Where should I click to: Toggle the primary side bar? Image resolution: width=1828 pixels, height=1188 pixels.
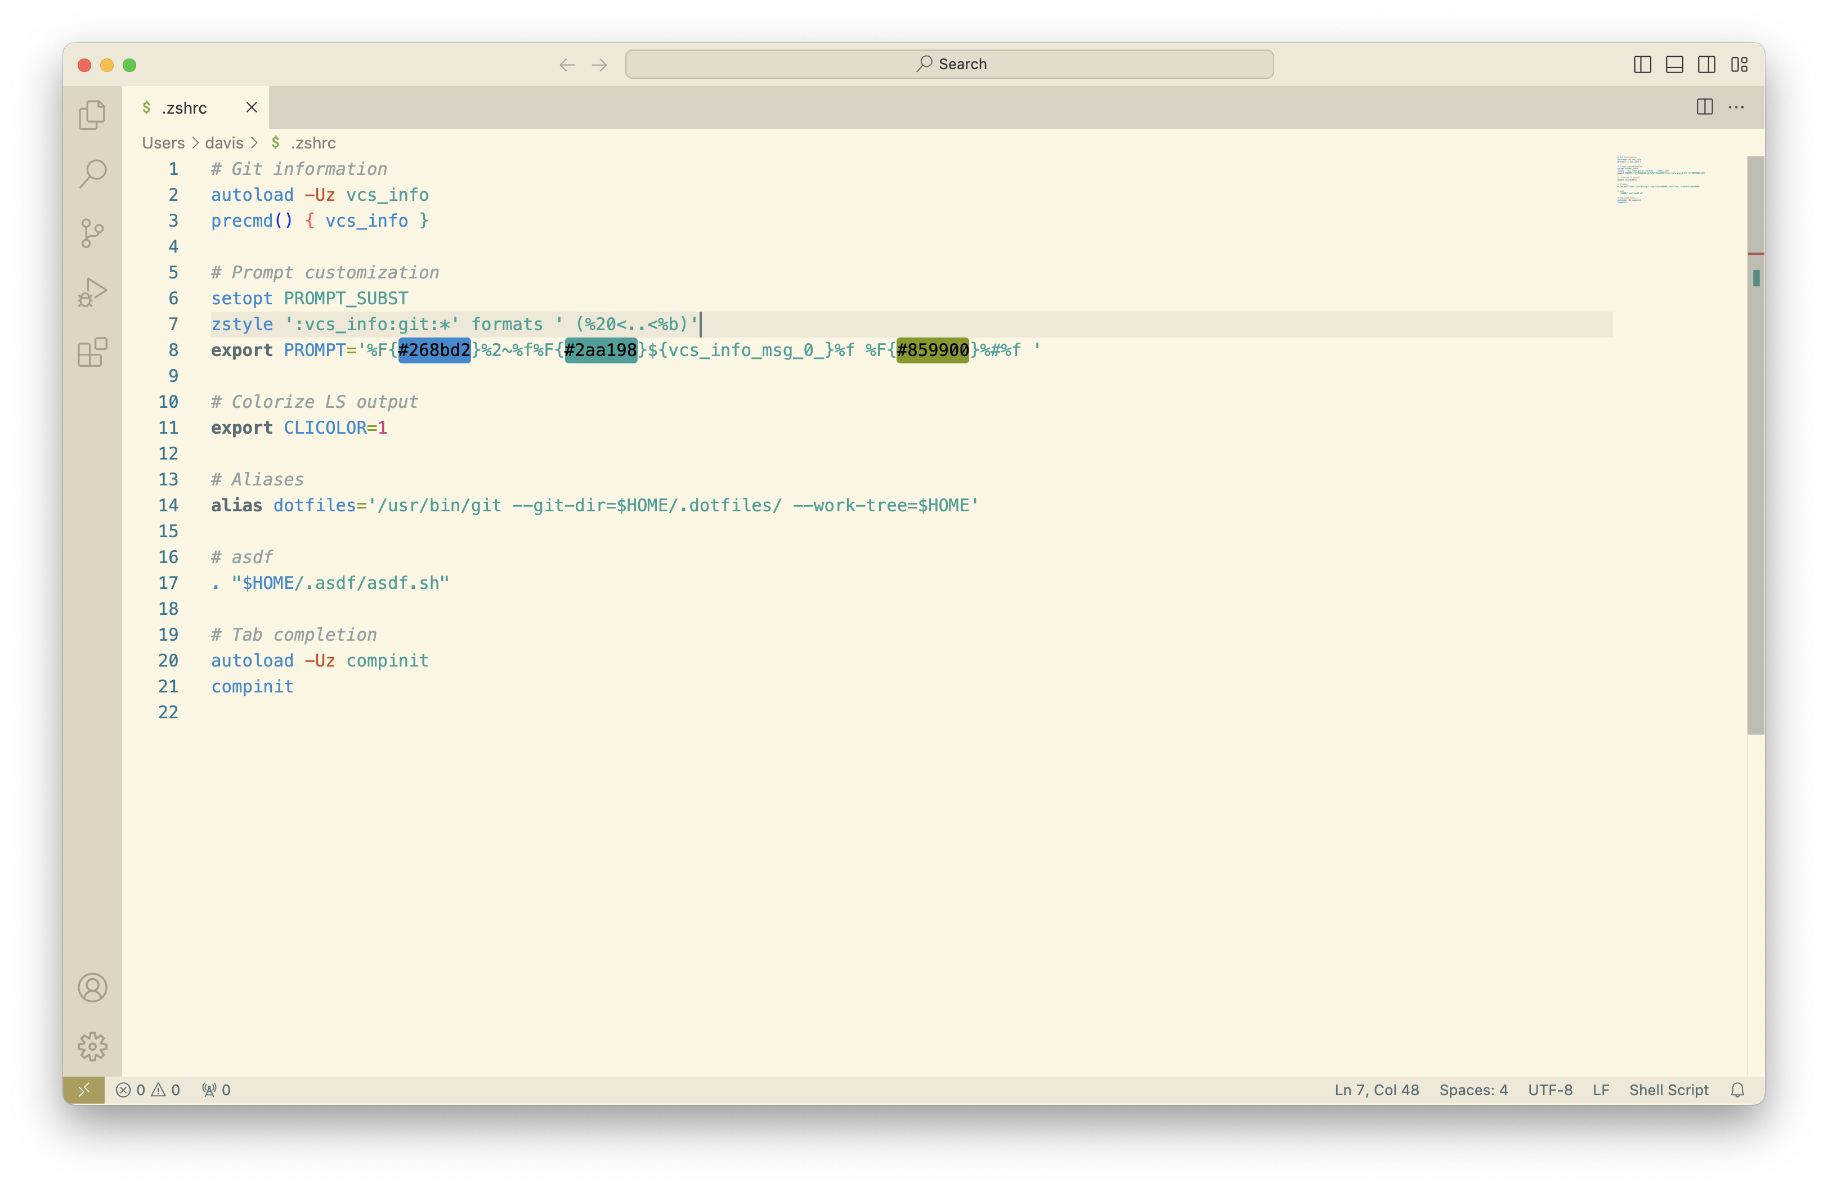click(1642, 65)
